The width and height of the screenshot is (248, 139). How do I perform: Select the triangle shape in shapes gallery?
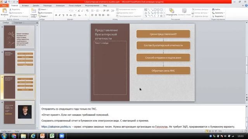tap(146, 13)
